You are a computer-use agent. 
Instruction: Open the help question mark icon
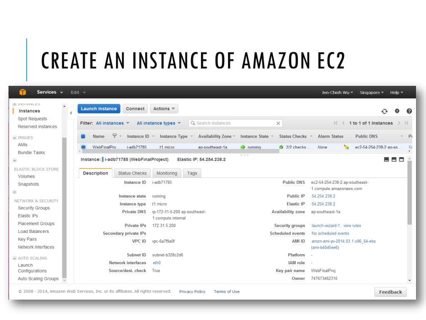(x=409, y=111)
